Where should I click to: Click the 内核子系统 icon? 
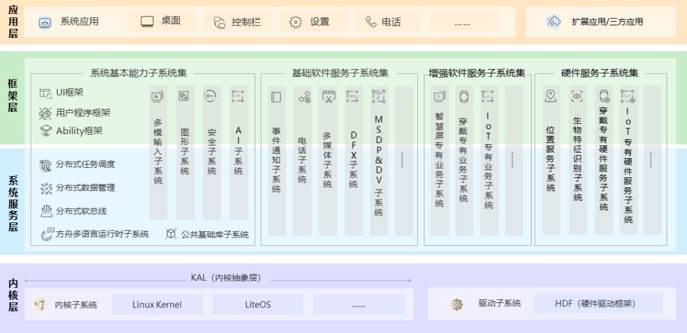[x=41, y=304]
